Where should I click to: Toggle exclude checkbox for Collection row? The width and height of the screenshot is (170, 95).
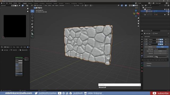pos(165,9)
